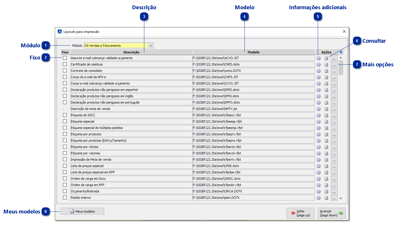398x225 pixels.
Task: Click consult icon for Etiqueta especial de múltiplos pedidos
Action: pos(326,128)
